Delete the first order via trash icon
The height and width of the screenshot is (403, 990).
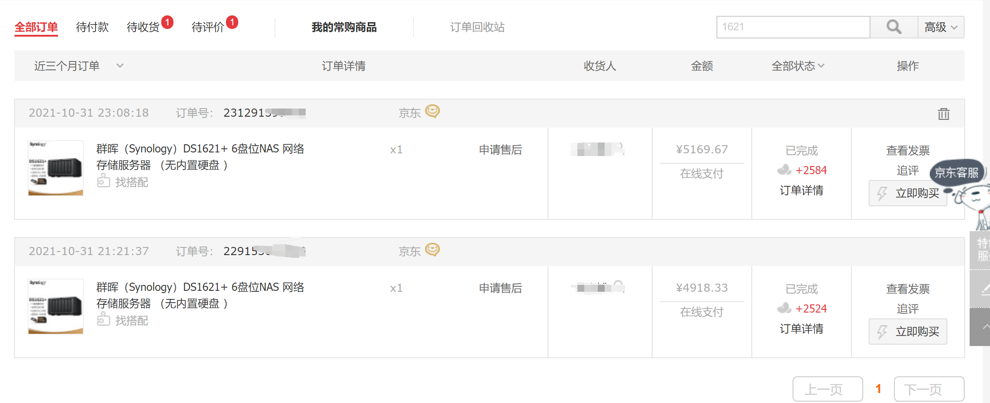click(x=944, y=114)
